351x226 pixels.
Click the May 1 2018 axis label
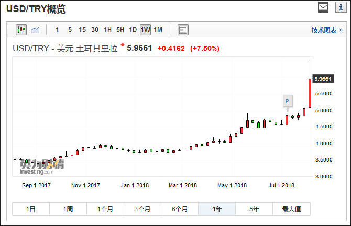[232, 185]
